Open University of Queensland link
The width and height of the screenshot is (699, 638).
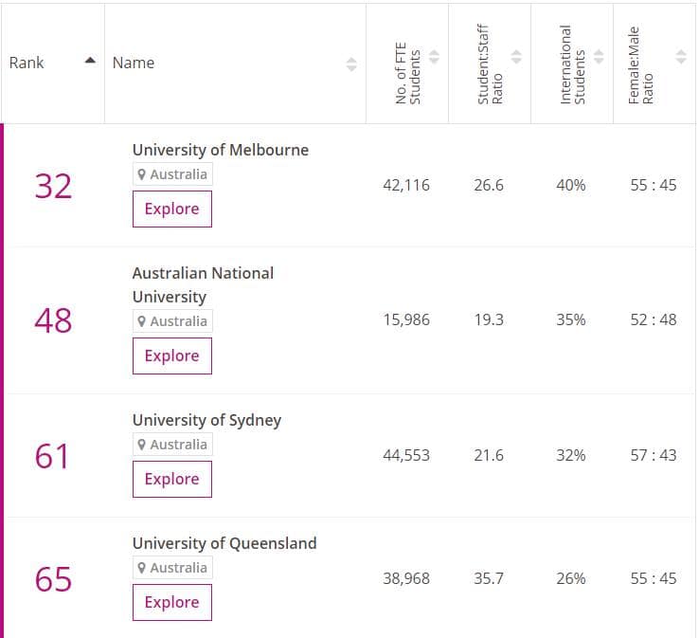click(x=224, y=543)
